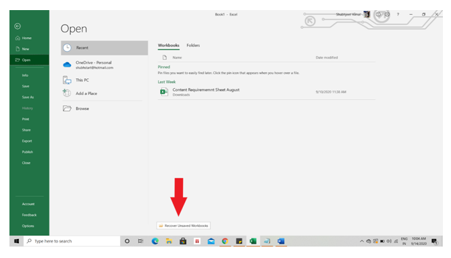Launch Excel from the taskbar

click(x=253, y=241)
